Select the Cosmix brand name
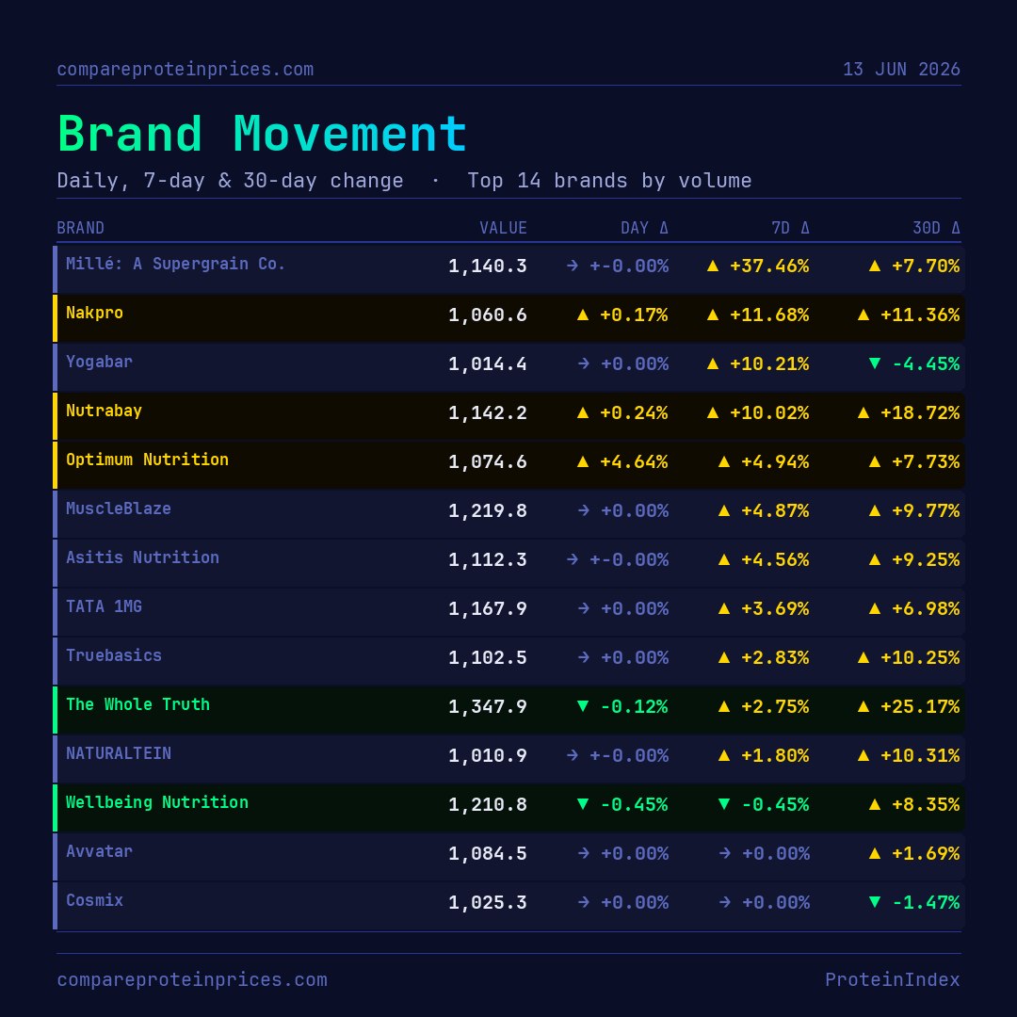 coord(94,900)
